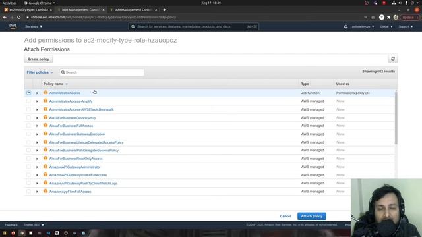Select the AmazonAppFlowFullAccess checkbox
422x237 pixels.
click(x=28, y=192)
